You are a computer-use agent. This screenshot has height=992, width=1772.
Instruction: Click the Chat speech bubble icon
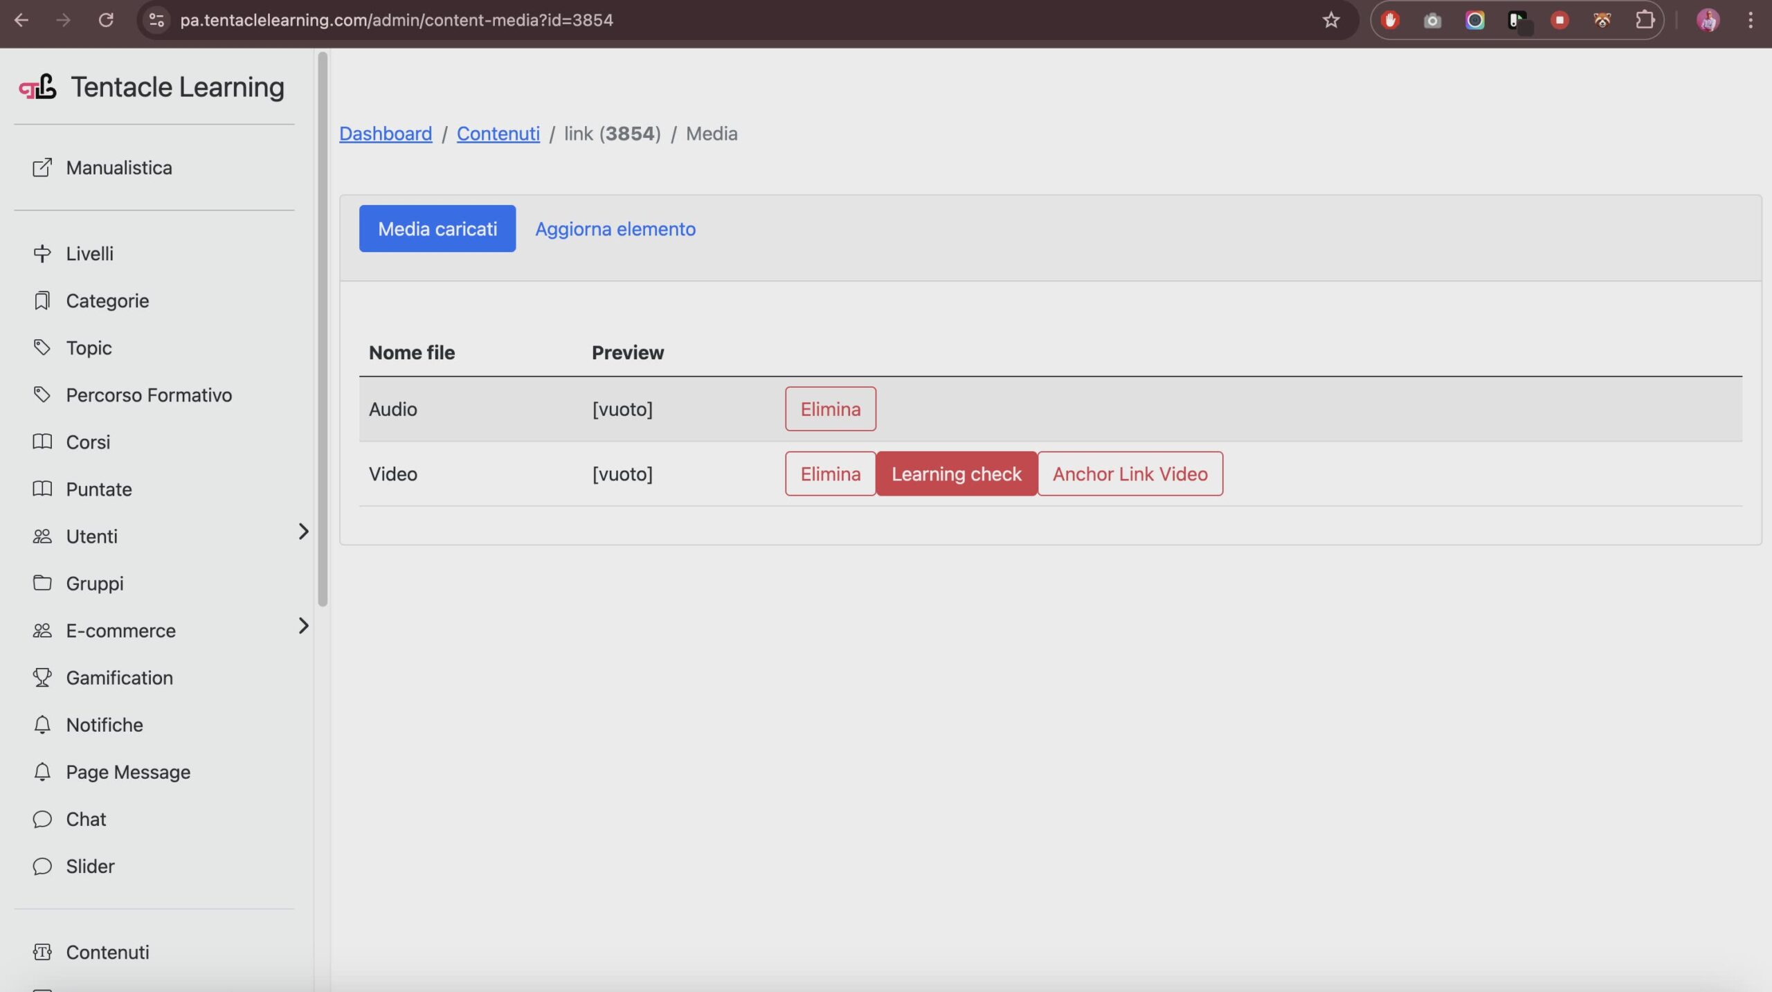pyautogui.click(x=42, y=819)
